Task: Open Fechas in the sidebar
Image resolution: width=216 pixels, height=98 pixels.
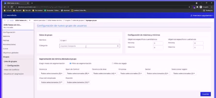Action: pos(6,41)
